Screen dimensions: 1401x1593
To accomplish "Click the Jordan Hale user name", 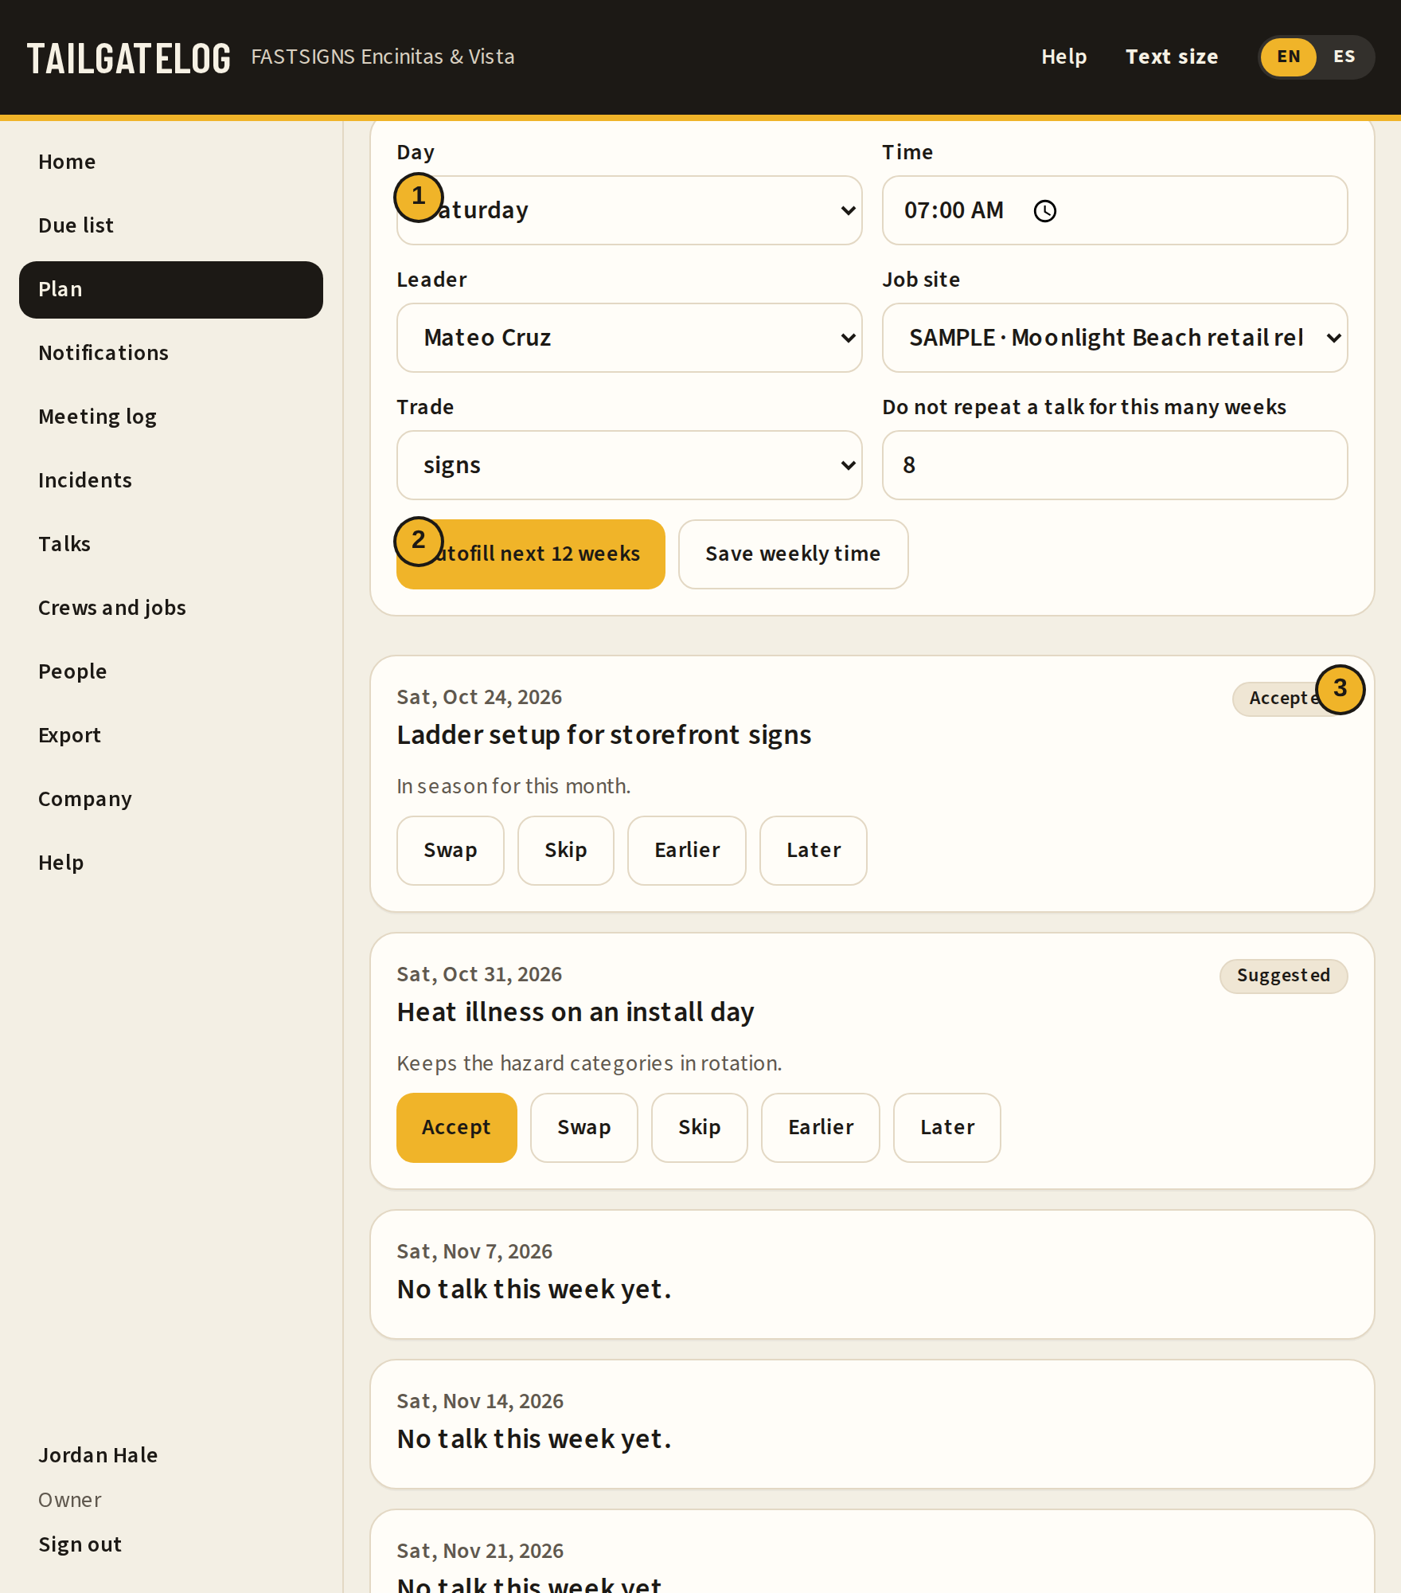I will (98, 1455).
